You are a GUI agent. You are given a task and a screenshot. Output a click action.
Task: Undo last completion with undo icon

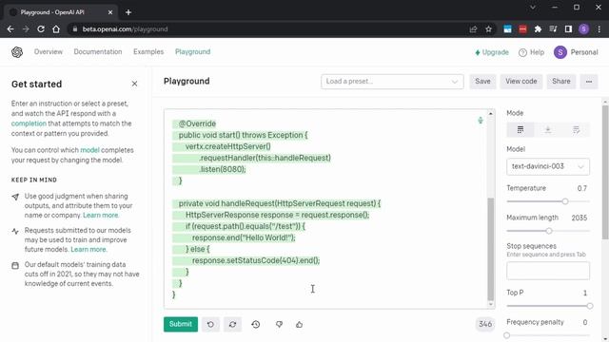click(x=210, y=324)
